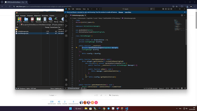Split the VS Code editor right
197x111 pixels.
point(182,15)
